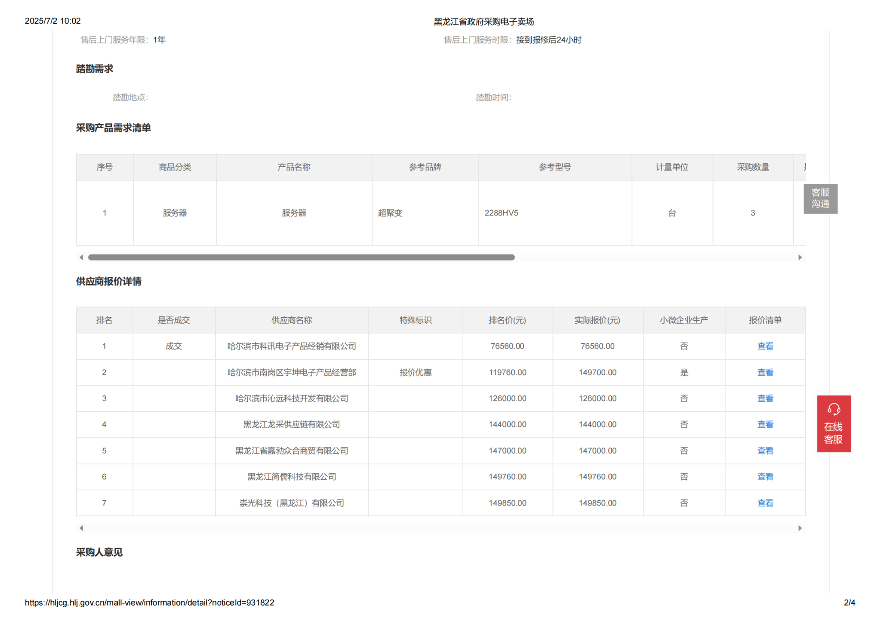Click right arrow of product table scrollbar
Image resolution: width=881 pixels, height=622 pixels.
(x=800, y=257)
